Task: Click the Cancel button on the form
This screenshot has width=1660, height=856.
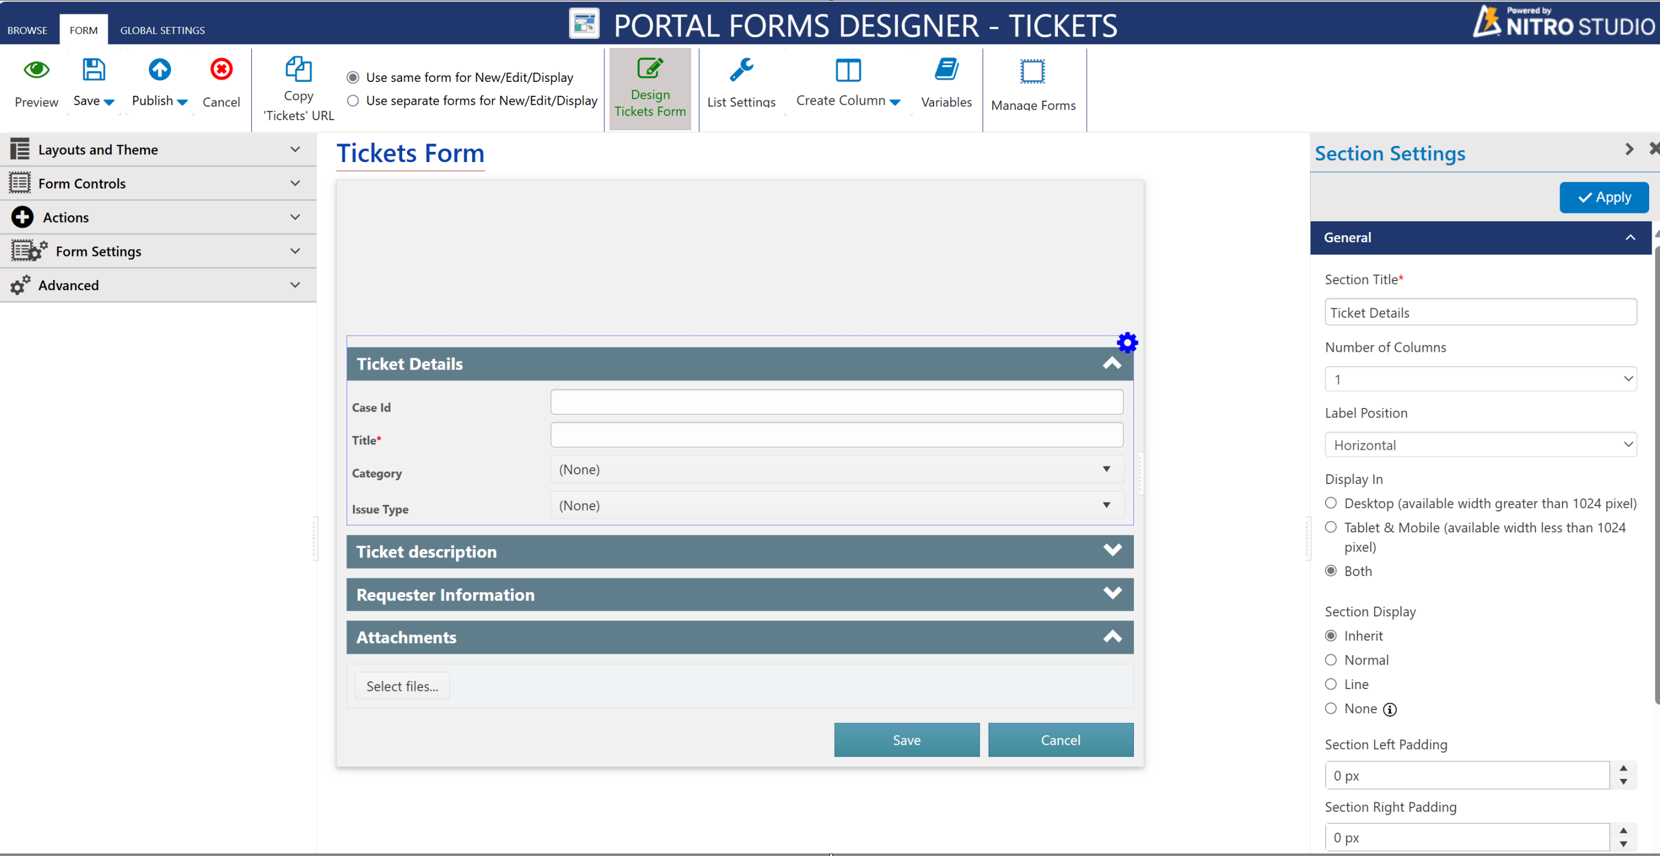Action: coord(1060,741)
